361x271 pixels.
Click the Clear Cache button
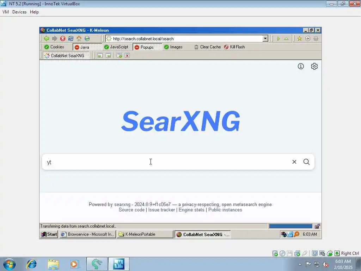coord(208,47)
